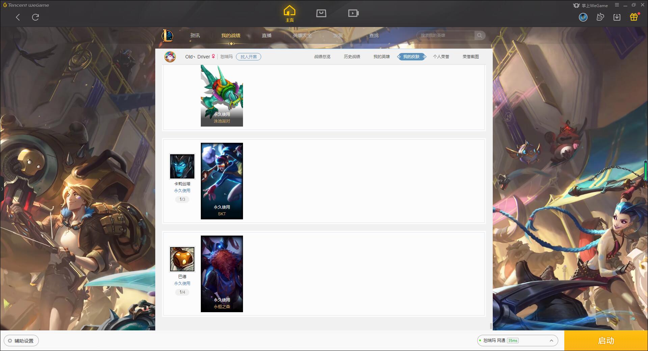The height and width of the screenshot is (351, 648).
Task: Open 发现 discover tab
Action: pyautogui.click(x=338, y=35)
